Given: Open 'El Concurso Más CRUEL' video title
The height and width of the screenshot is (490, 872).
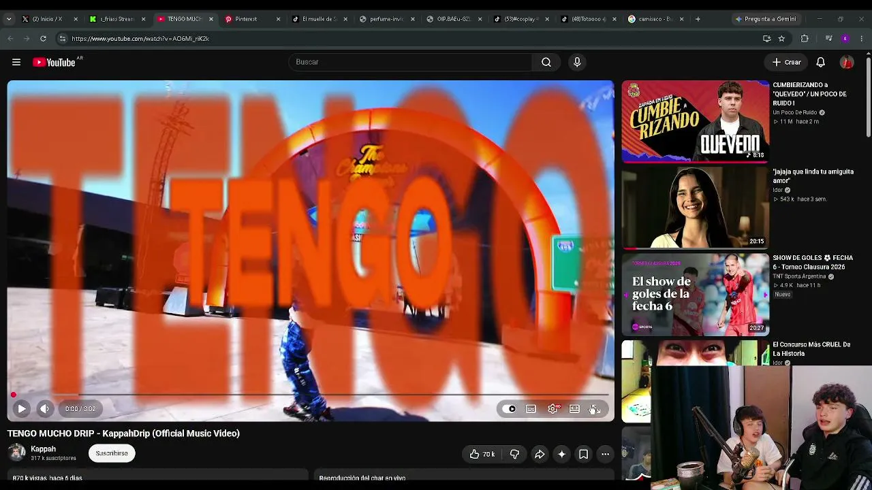Looking at the screenshot, I should pos(811,349).
